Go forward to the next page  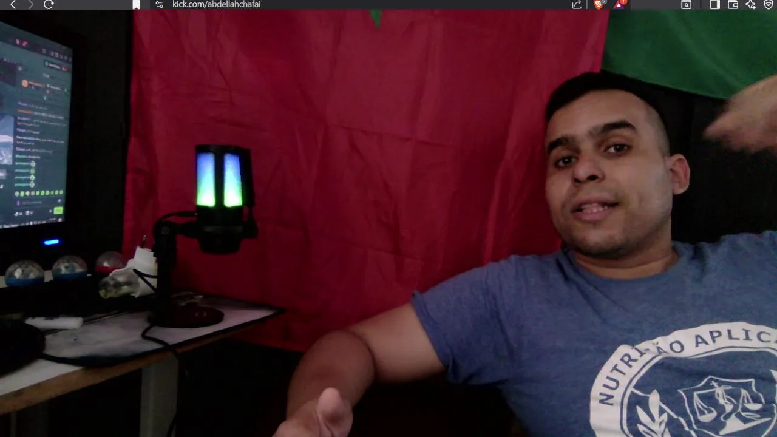click(30, 4)
